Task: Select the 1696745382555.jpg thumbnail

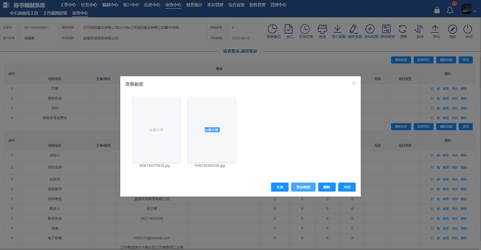Action: pos(212,130)
